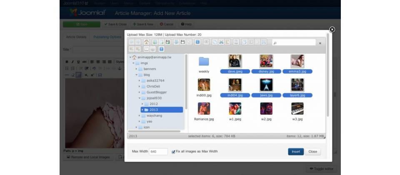Viewport: 400px width, 175px height.
Task: Create a new text file with the toolbar icon
Action: [161, 42]
